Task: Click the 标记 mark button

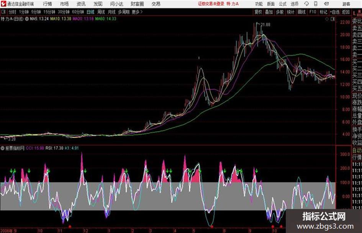Action: click(x=323, y=12)
